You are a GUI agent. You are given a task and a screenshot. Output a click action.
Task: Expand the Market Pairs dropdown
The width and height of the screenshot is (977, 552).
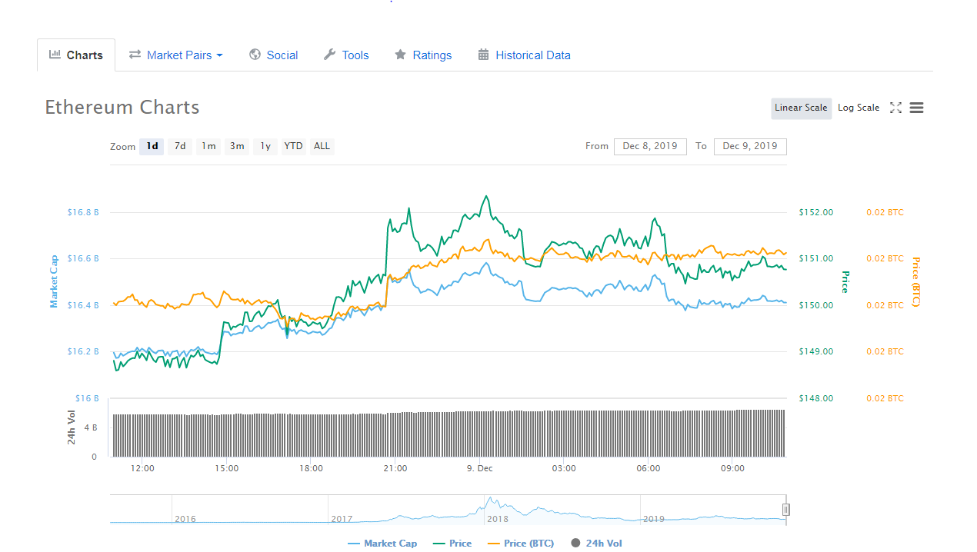(x=175, y=55)
